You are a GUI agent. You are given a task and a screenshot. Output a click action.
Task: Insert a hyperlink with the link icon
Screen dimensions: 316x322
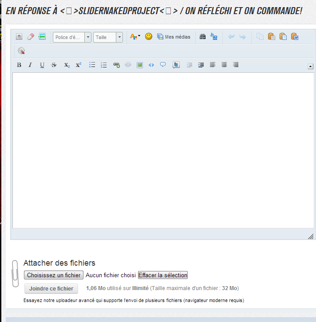pos(116,65)
